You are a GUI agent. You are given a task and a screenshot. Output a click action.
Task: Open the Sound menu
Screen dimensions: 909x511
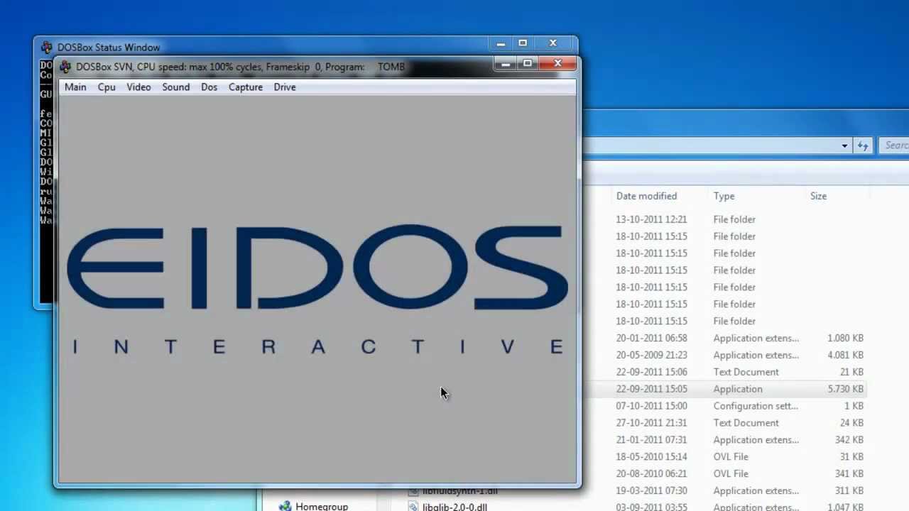tap(175, 87)
